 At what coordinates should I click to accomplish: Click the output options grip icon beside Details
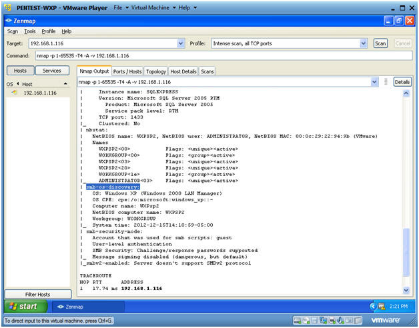[x=386, y=82]
